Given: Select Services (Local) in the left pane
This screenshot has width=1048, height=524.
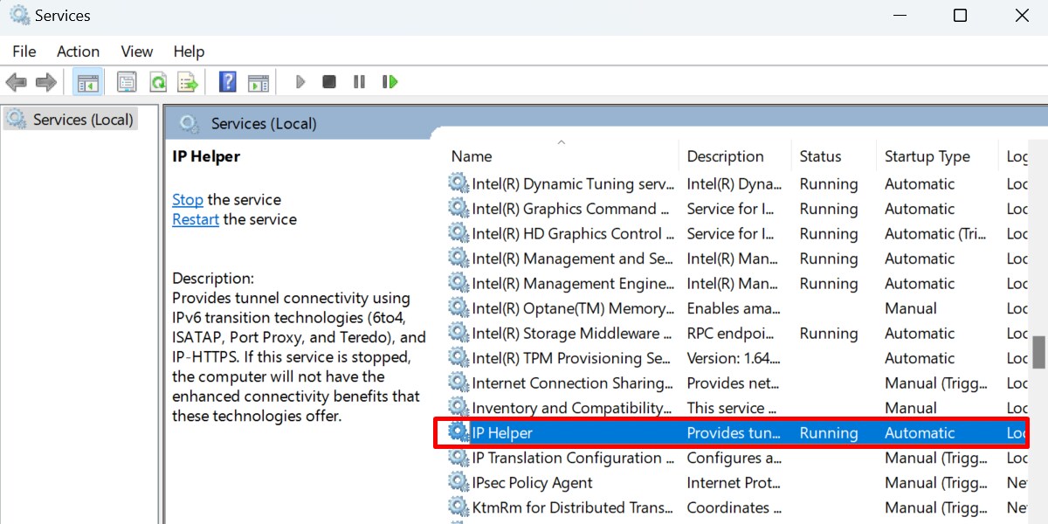Looking at the screenshot, I should point(79,119).
